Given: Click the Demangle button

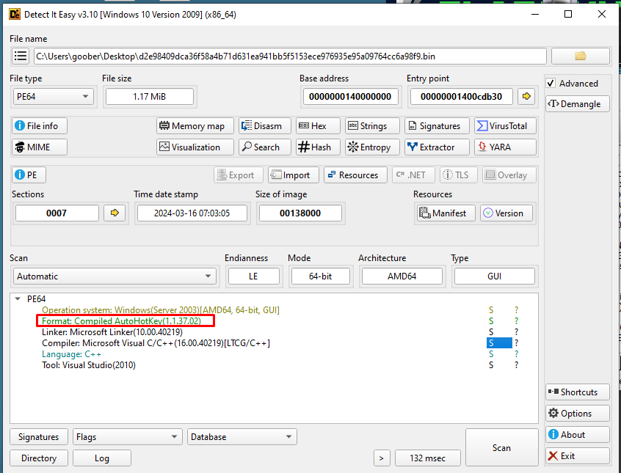Looking at the screenshot, I should 577,104.
